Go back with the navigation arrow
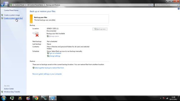The image size is (180, 101). pyautogui.click(x=2, y=5)
